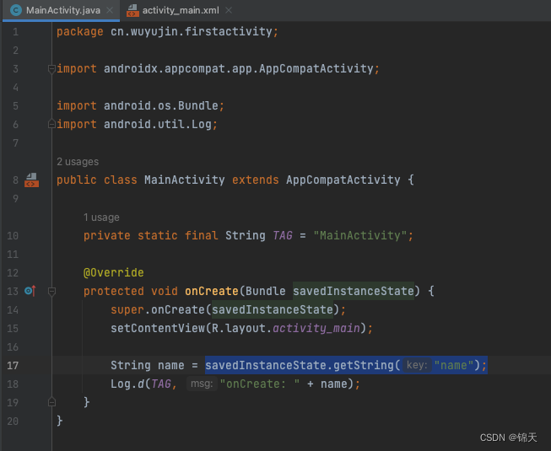Click the package name cn.wuyujin.firstactivity

[x=192, y=31]
